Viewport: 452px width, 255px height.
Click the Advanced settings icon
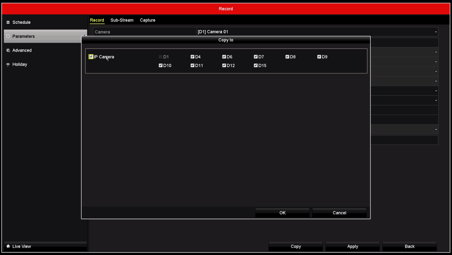click(x=8, y=50)
